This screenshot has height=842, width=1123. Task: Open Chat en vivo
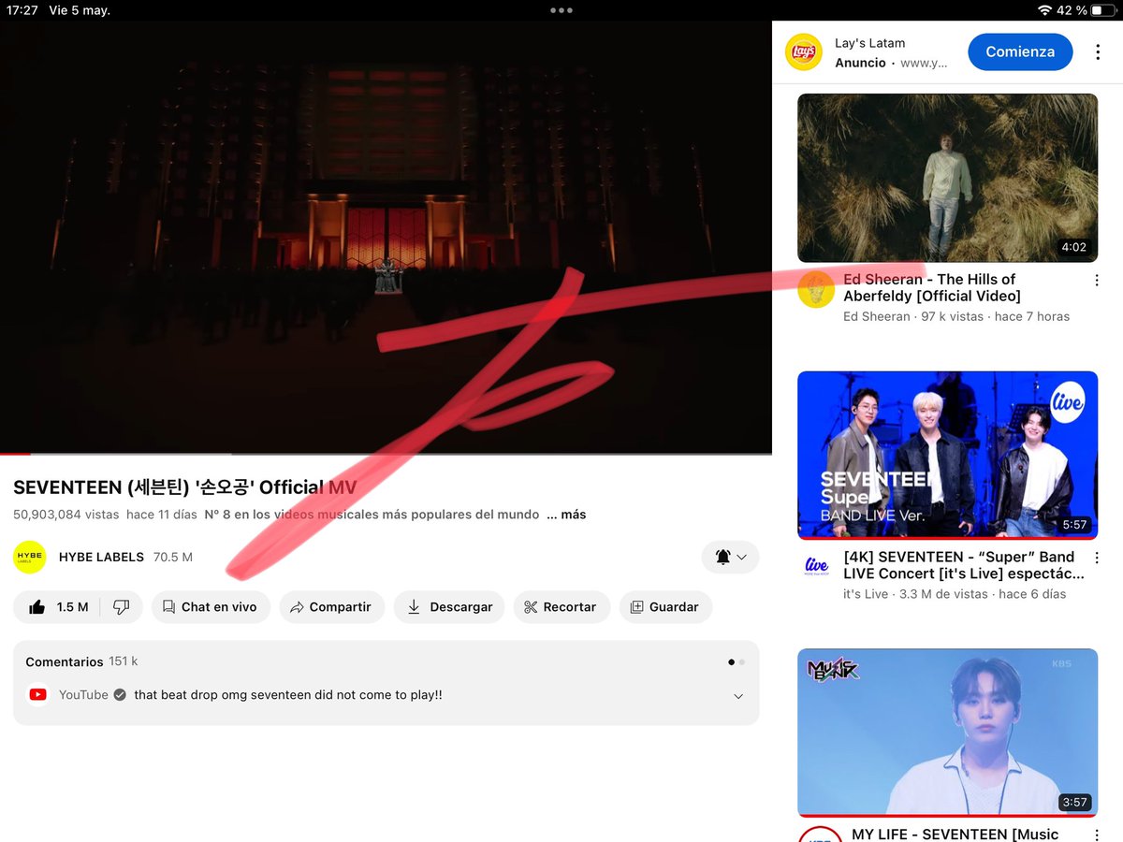[211, 607]
